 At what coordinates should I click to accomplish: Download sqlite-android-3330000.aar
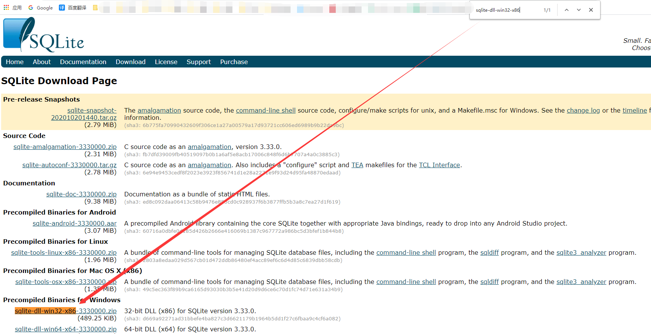[x=74, y=223]
